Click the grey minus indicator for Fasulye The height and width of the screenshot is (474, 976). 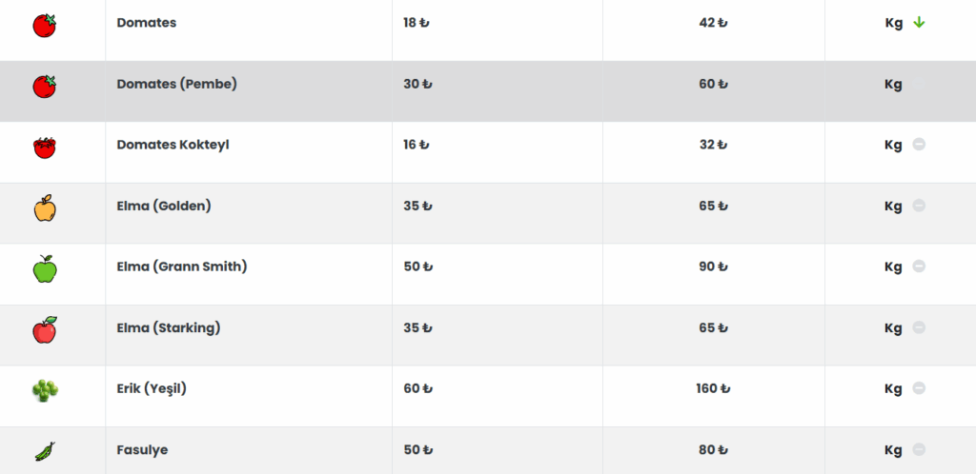[919, 449]
